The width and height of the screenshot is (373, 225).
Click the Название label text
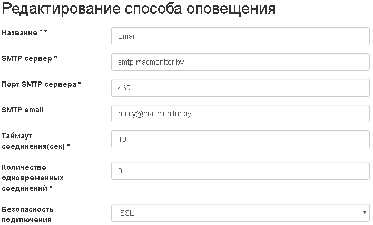click(x=19, y=33)
